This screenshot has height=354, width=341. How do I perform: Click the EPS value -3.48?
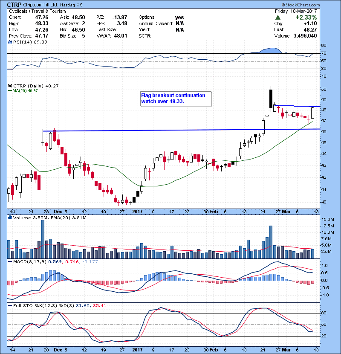(121, 23)
